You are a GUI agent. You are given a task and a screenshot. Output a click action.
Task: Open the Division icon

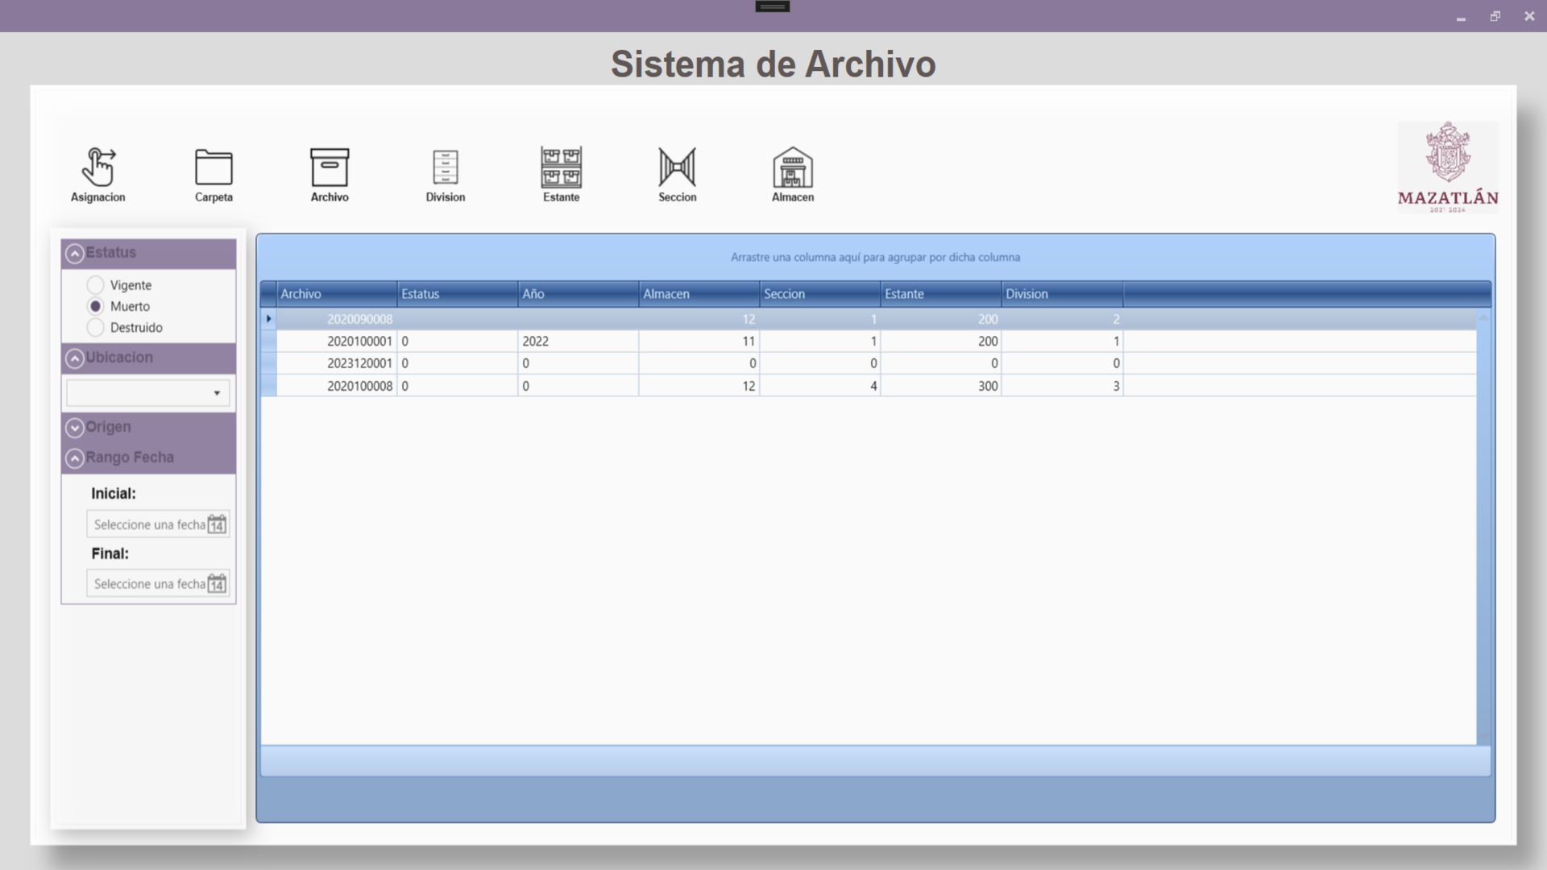click(445, 167)
